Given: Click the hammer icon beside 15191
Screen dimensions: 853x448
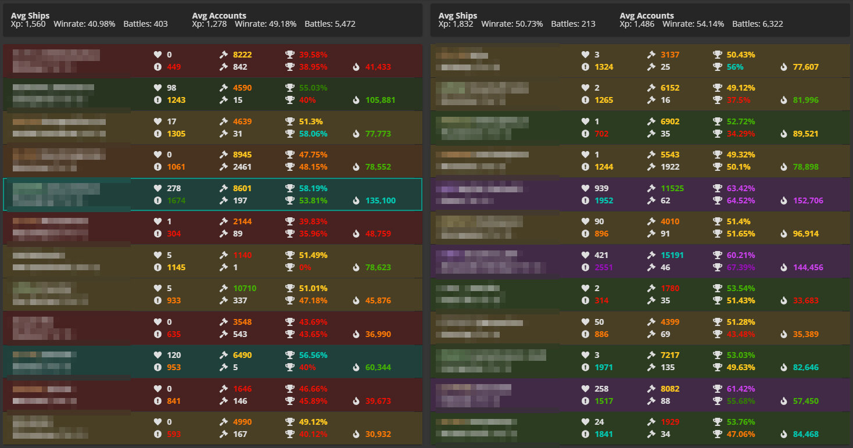Looking at the screenshot, I should tap(651, 255).
